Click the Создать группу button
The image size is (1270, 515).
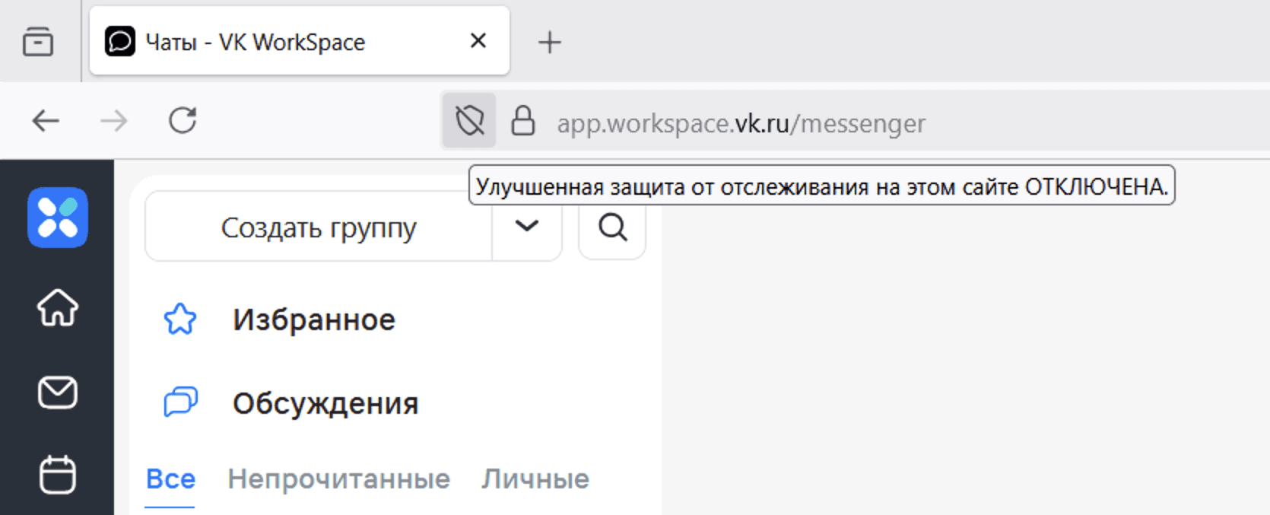point(319,227)
